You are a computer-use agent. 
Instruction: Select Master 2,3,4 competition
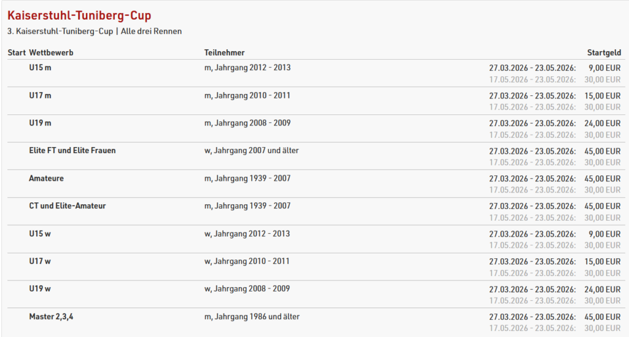click(x=51, y=317)
